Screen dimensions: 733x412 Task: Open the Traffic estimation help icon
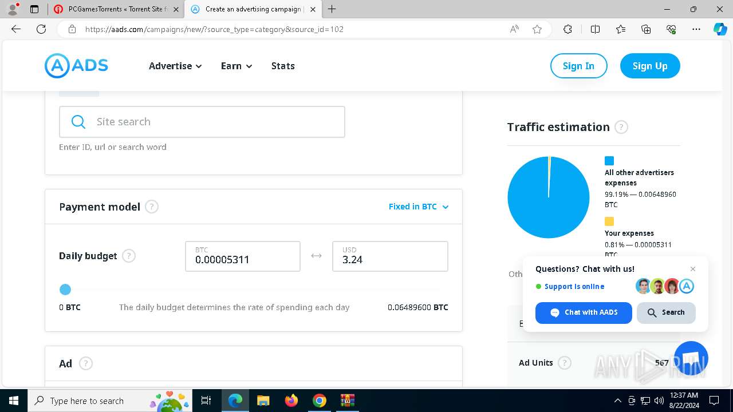[x=621, y=127]
